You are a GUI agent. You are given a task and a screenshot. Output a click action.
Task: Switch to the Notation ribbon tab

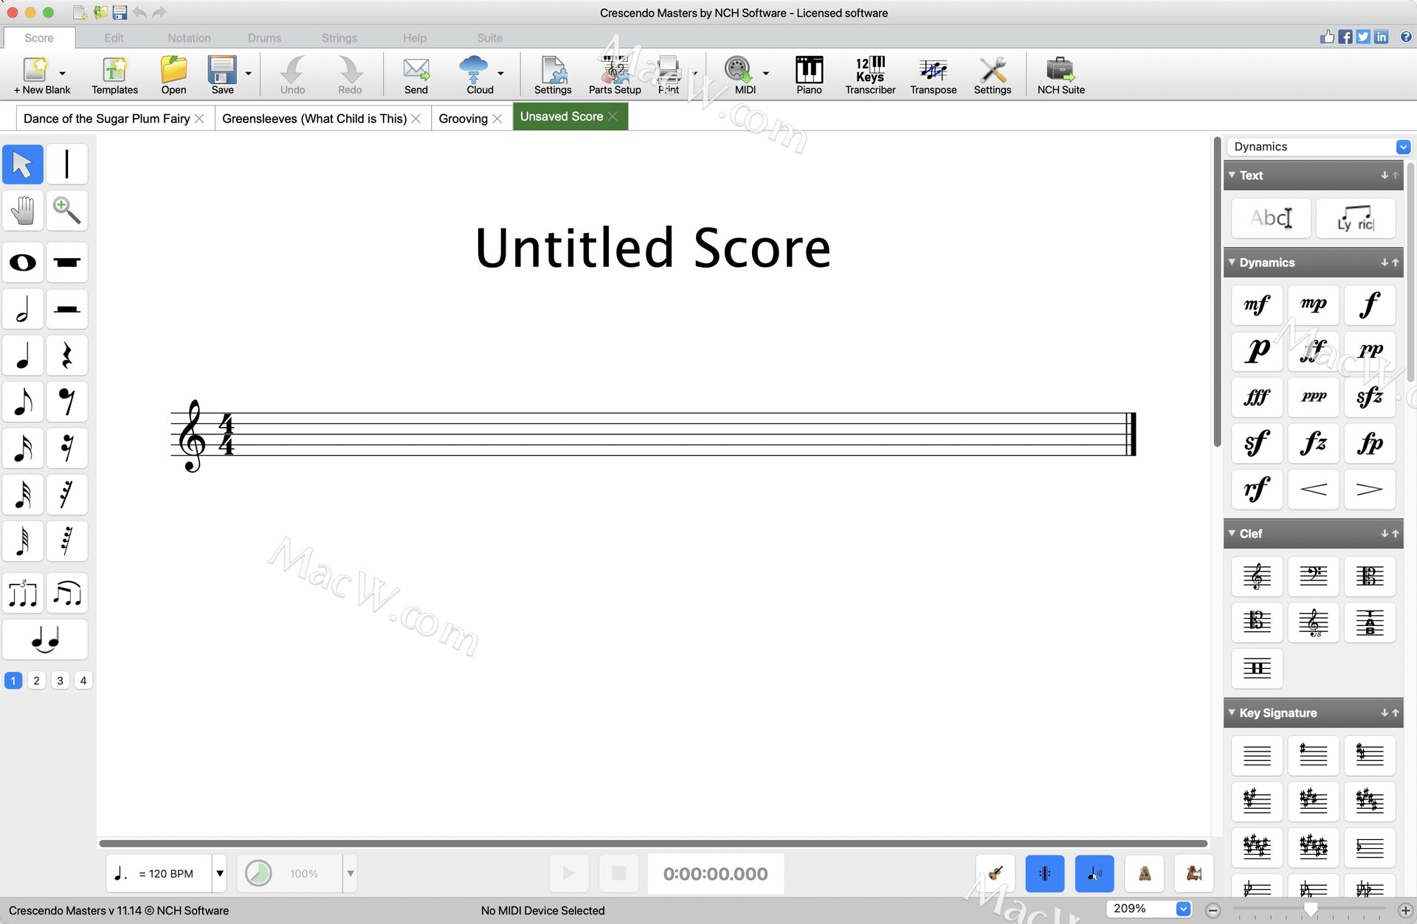click(x=189, y=38)
